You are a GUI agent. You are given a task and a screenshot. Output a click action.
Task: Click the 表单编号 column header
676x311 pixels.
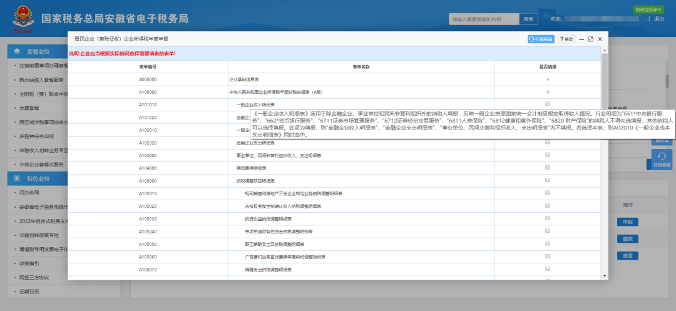coord(148,67)
